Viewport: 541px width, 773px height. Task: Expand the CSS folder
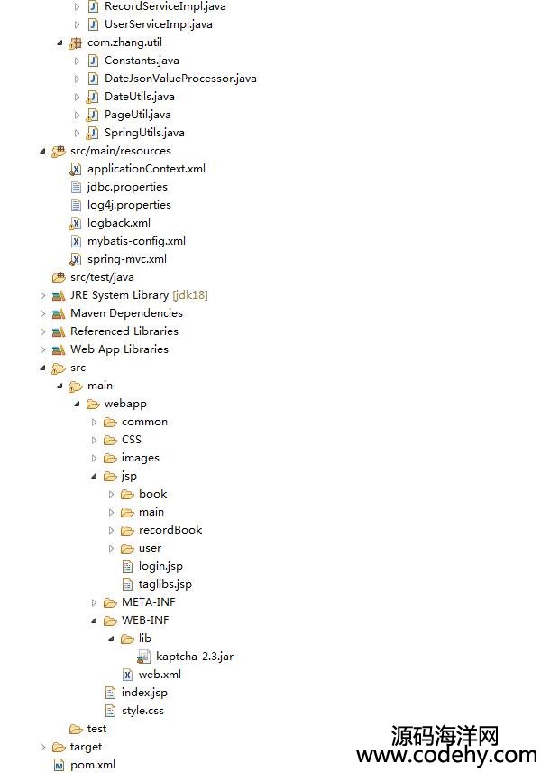[x=94, y=441]
